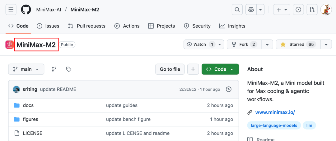Expand the create new plus dropdown
This screenshot has width=336, height=141.
(x=281, y=10)
